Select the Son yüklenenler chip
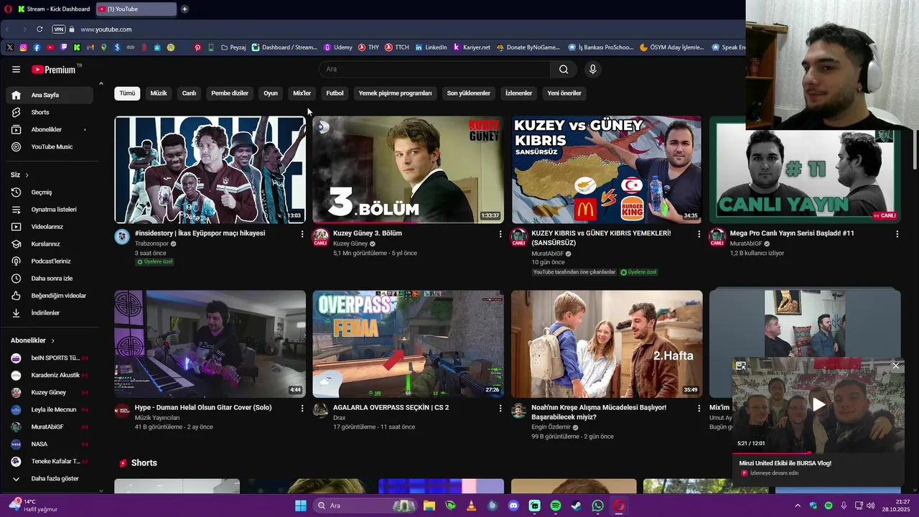Image resolution: width=919 pixels, height=517 pixels. 469,93
